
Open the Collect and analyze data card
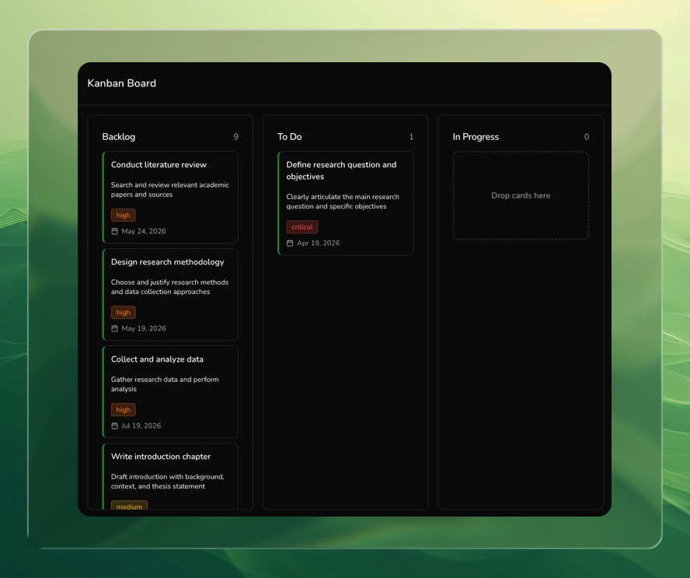[x=170, y=392]
